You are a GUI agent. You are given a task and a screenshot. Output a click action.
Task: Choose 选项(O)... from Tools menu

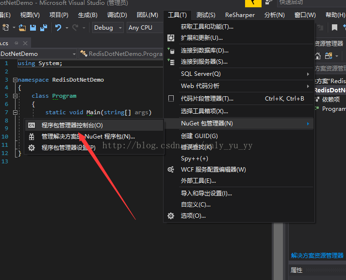(193, 216)
